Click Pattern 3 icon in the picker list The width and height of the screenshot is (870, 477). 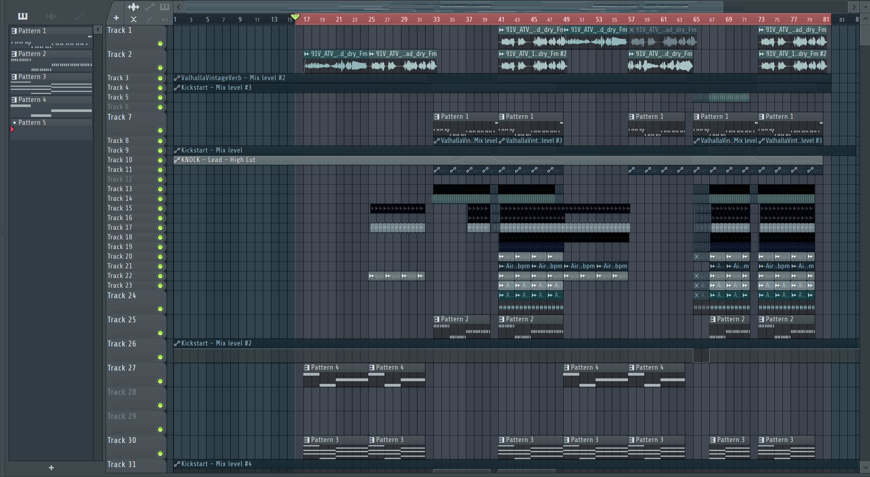tap(14, 77)
